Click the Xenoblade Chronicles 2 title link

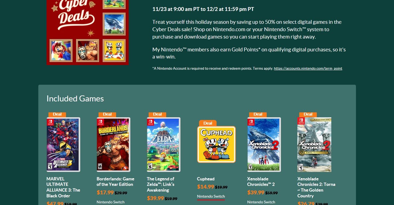click(x=261, y=181)
